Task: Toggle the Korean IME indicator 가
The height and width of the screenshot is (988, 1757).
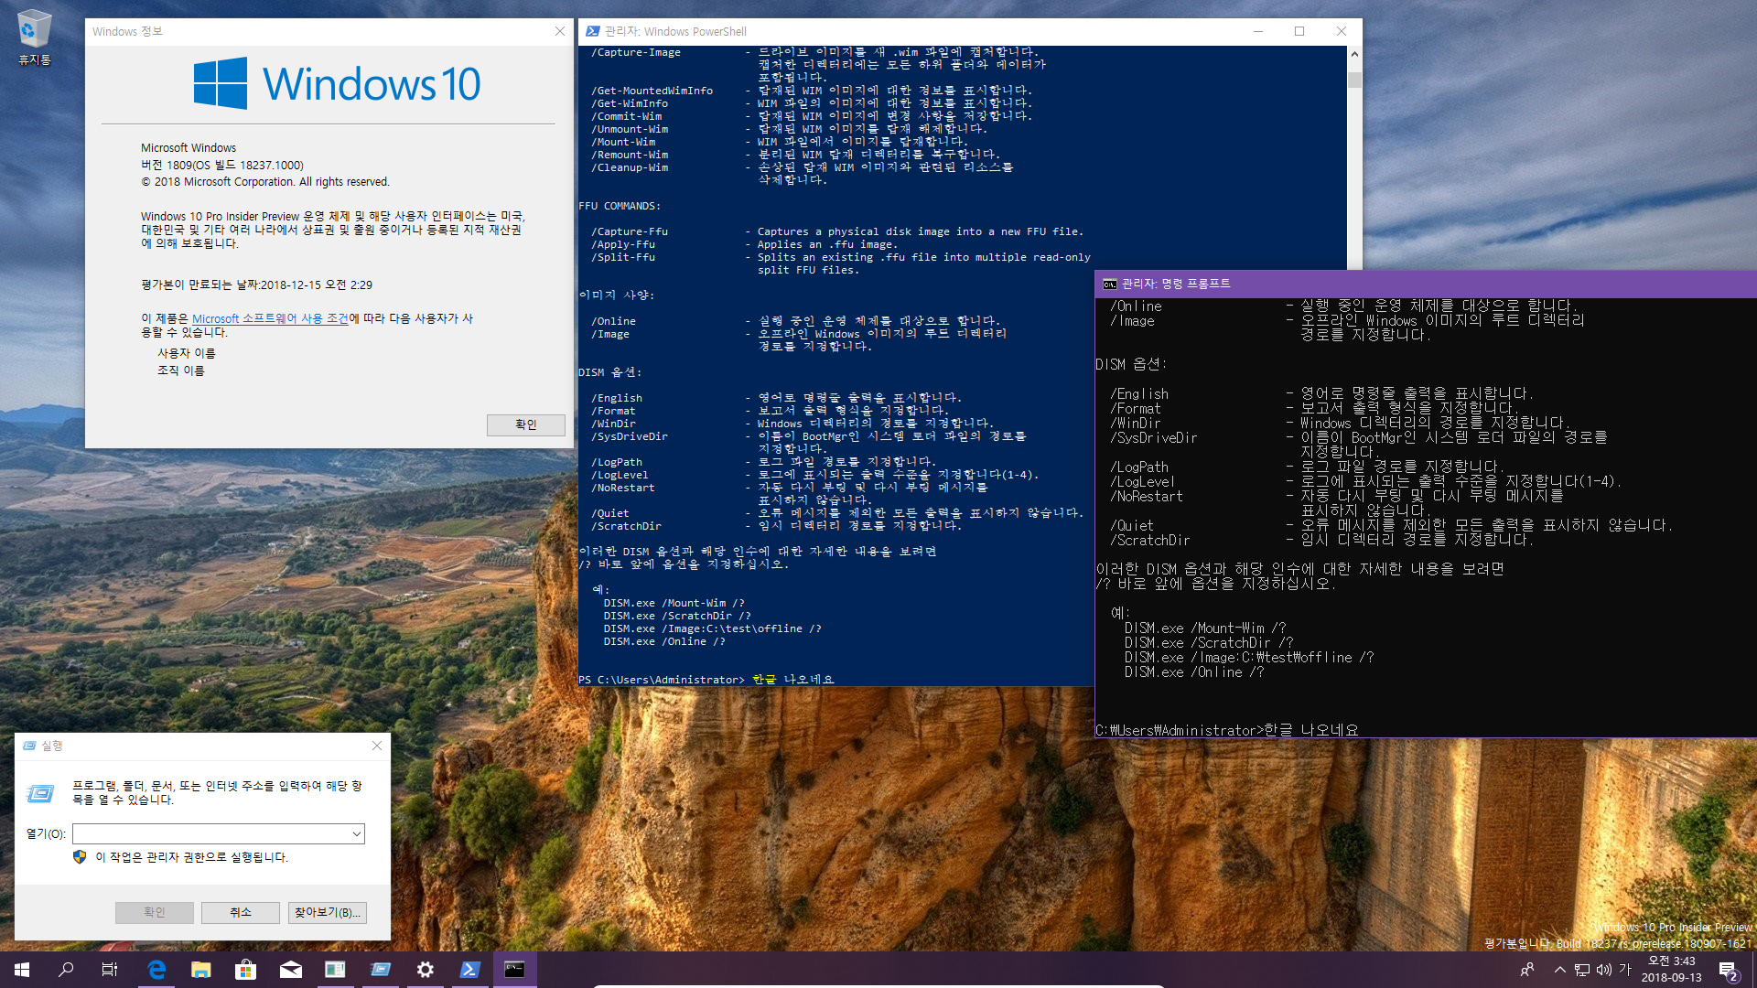Action: pos(1625,970)
